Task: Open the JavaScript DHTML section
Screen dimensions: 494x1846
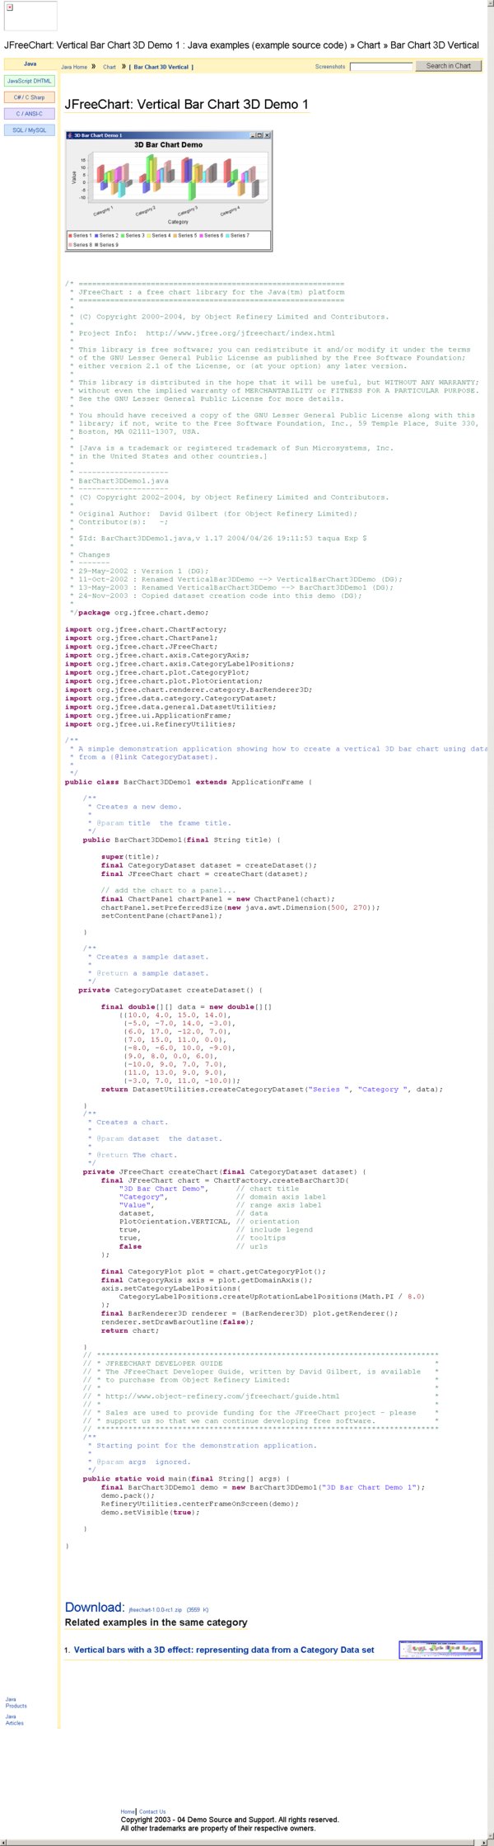Action: 30,81
